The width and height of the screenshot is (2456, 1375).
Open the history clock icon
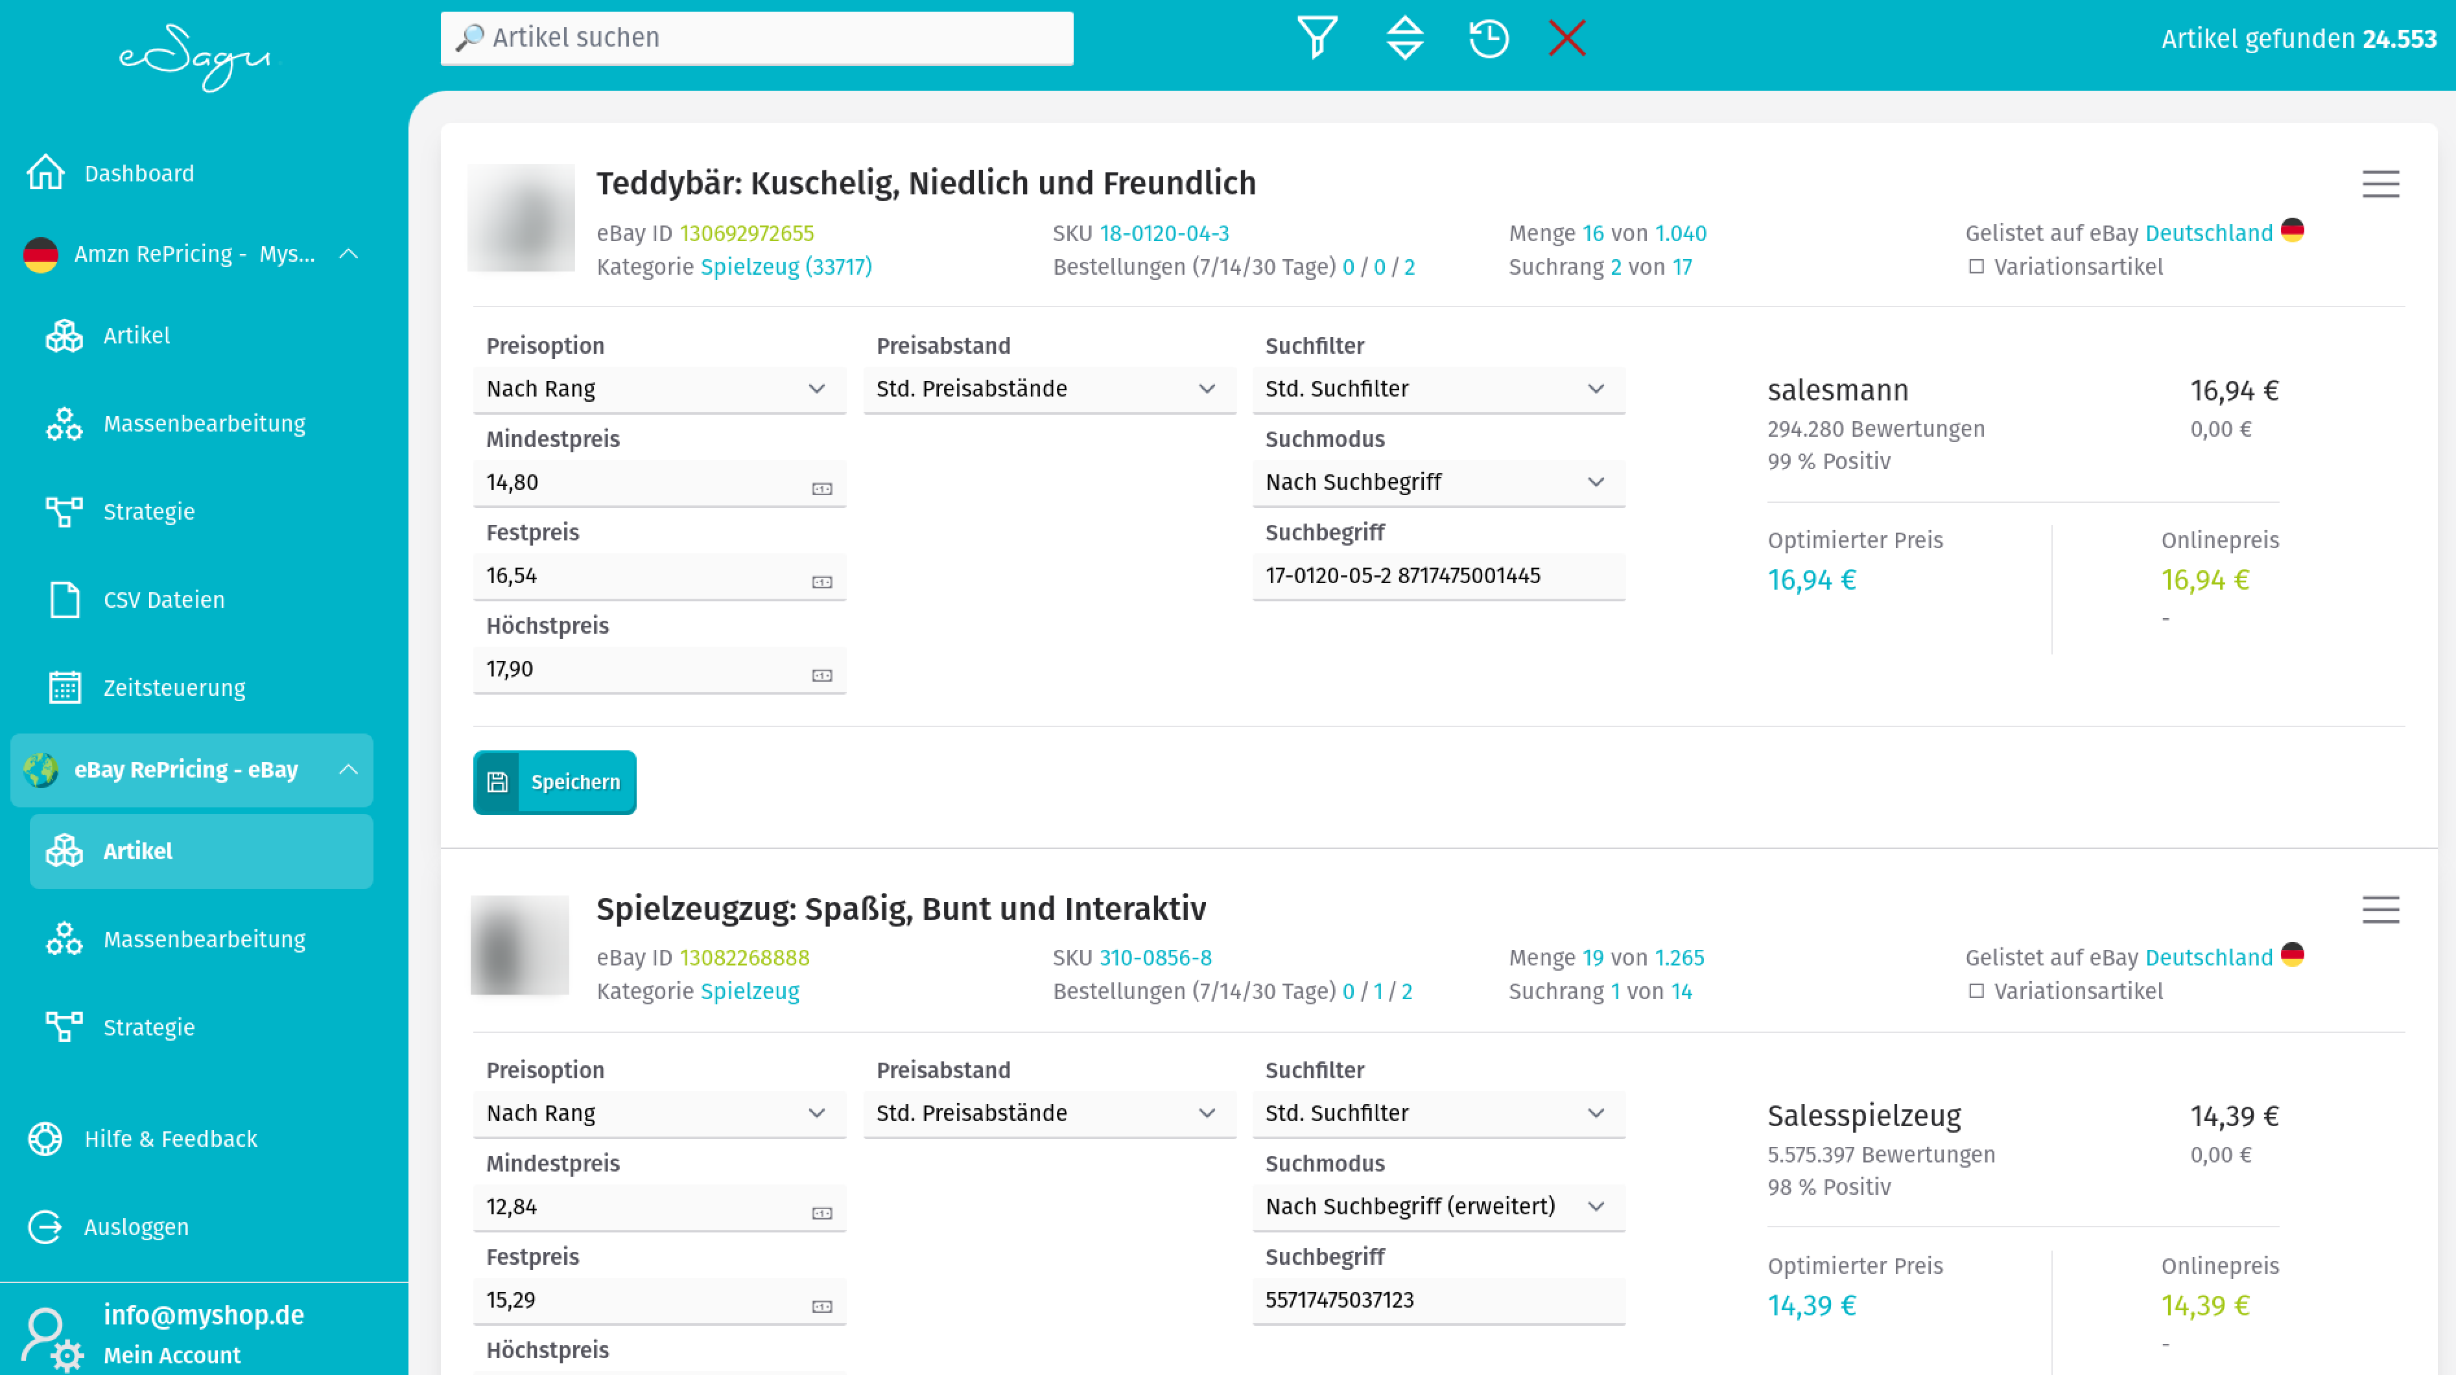(x=1488, y=38)
